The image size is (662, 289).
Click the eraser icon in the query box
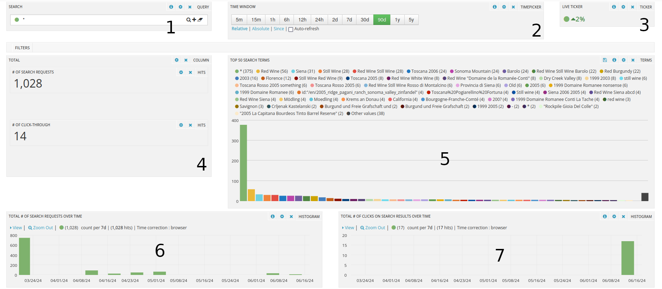pyautogui.click(x=200, y=20)
